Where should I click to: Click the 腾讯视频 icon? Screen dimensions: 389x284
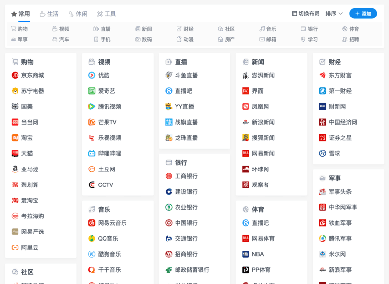[x=92, y=106]
